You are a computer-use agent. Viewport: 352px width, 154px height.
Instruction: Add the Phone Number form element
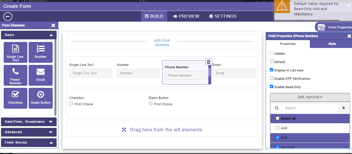(x=15, y=75)
